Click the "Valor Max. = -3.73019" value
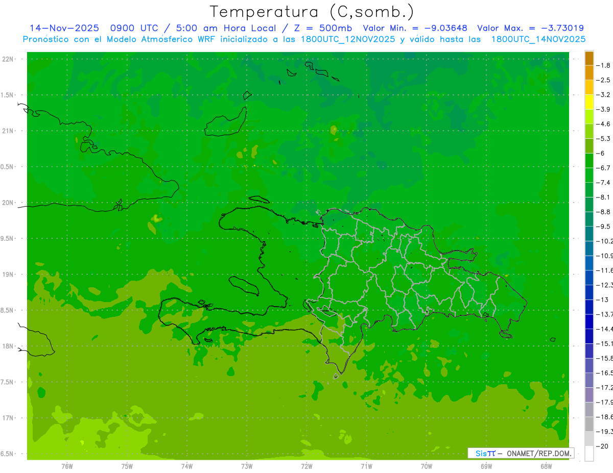This screenshot has width=613, height=473. coord(530,28)
